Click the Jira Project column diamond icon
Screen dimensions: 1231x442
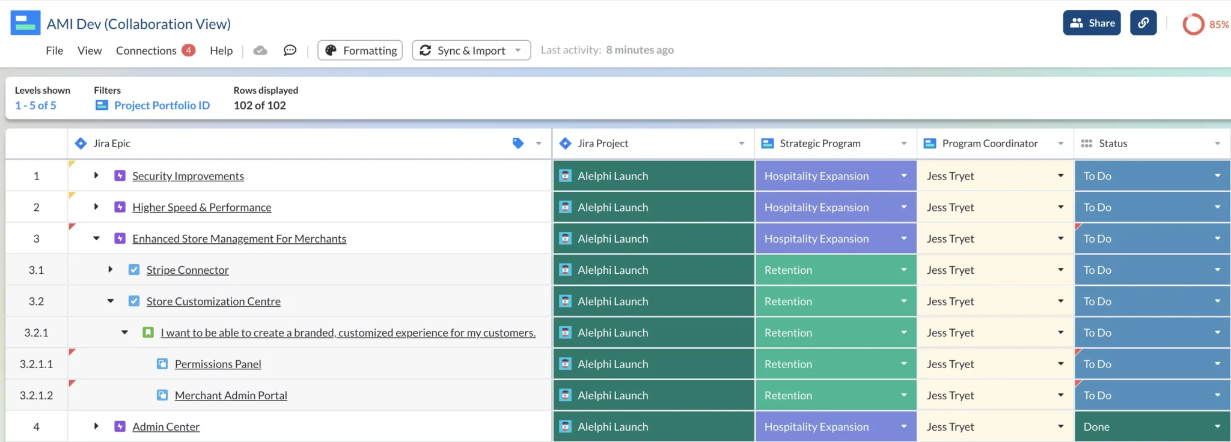[565, 144]
